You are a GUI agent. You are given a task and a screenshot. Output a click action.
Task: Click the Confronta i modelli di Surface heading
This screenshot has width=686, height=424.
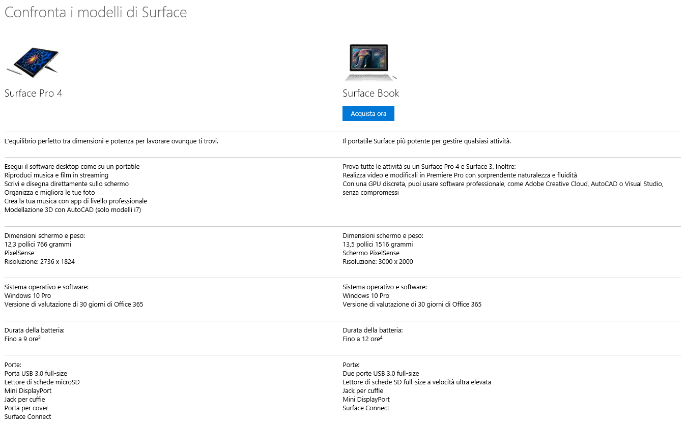[x=96, y=12]
